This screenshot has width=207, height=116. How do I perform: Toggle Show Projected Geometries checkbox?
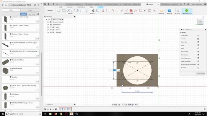click(198, 64)
